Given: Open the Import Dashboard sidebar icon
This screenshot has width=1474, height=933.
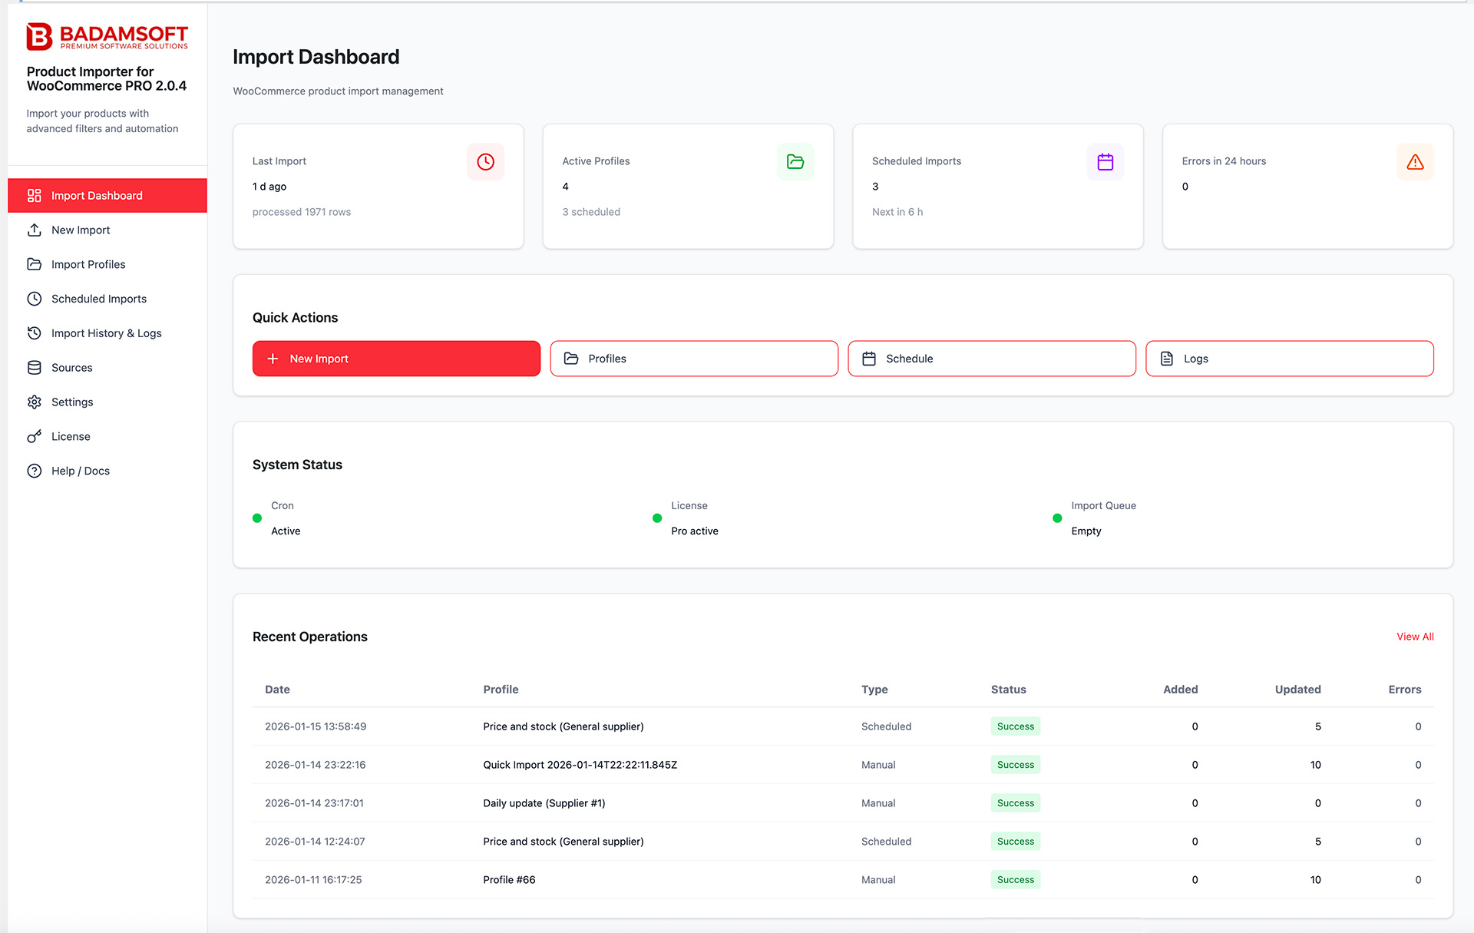Looking at the screenshot, I should [34, 195].
